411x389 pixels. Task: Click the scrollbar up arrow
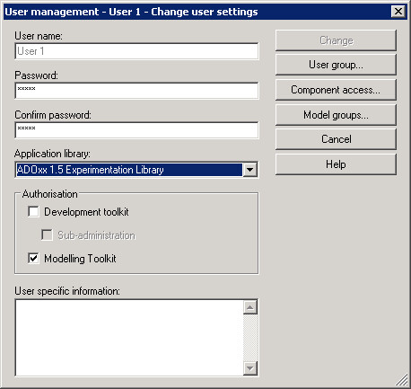coord(250,307)
